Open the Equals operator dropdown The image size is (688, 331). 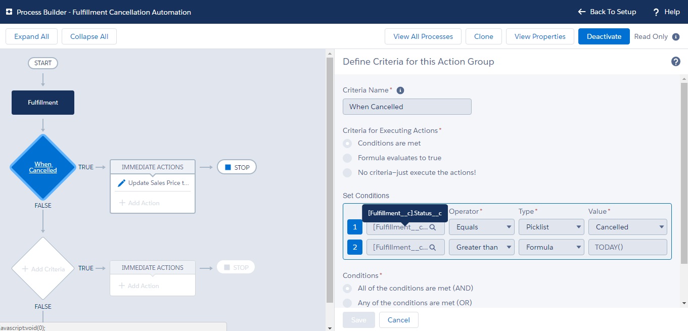pyautogui.click(x=481, y=227)
